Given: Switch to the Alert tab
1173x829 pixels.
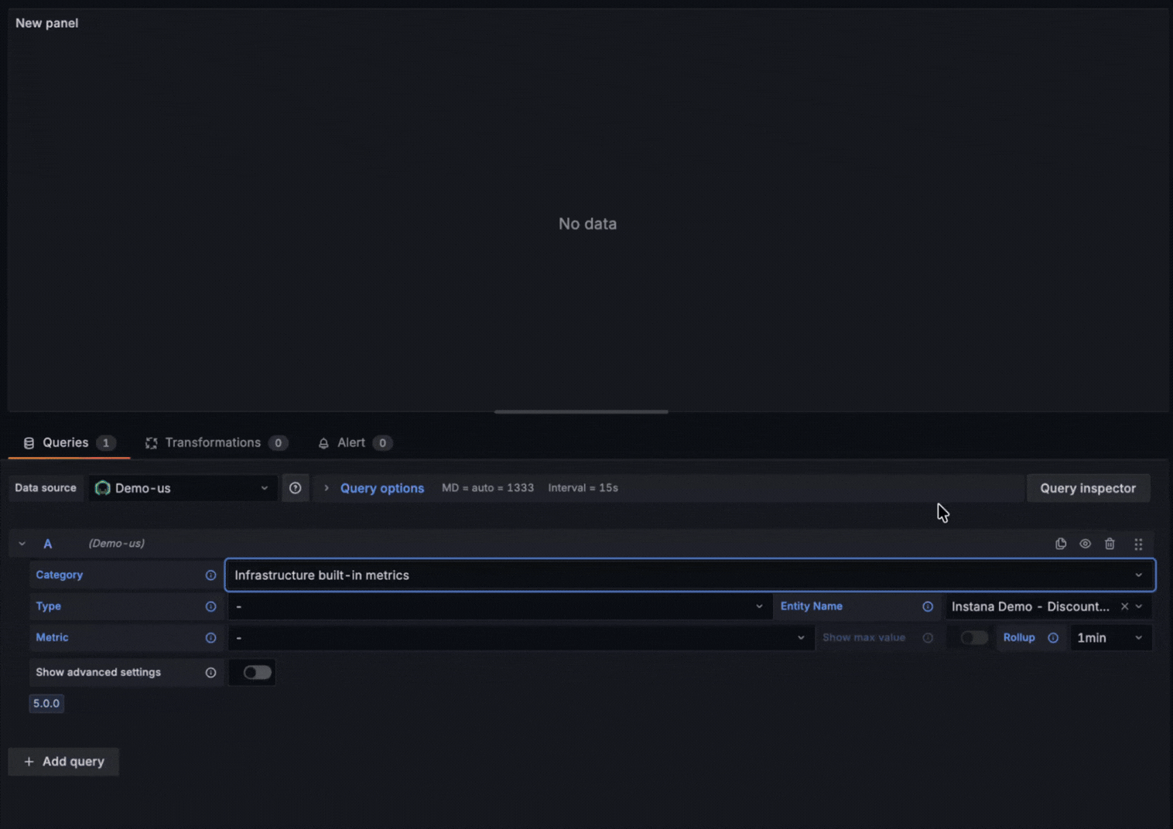Looking at the screenshot, I should click(355, 443).
